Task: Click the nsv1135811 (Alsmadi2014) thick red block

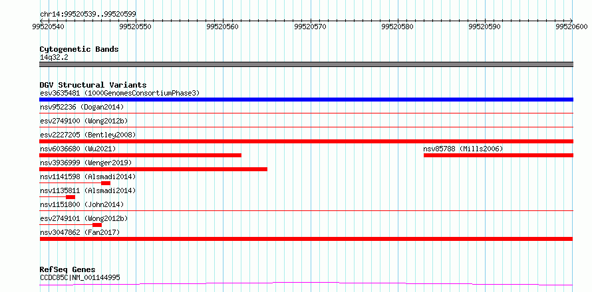Action: click(71, 197)
